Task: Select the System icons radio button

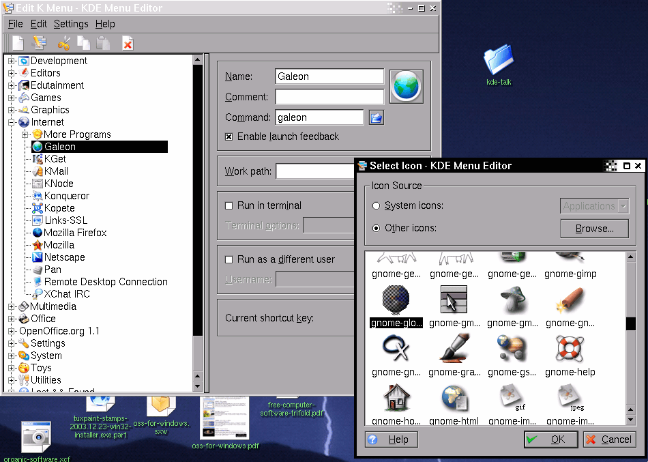Action: coord(376,205)
